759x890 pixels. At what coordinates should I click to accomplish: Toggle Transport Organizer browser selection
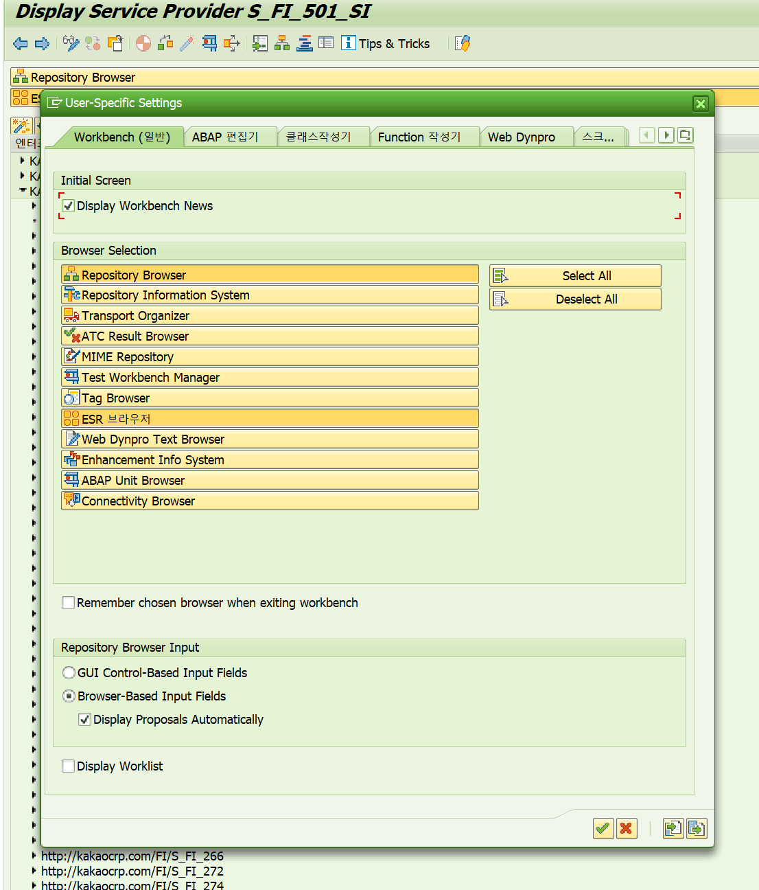pyautogui.click(x=270, y=316)
